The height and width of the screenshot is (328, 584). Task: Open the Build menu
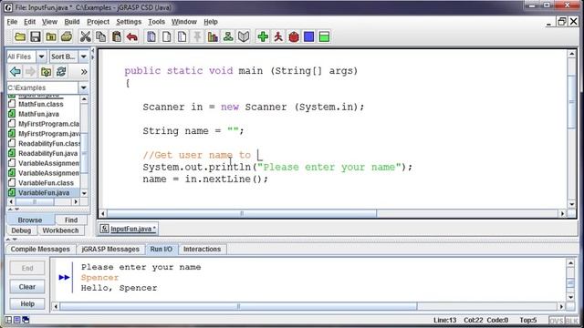point(72,22)
